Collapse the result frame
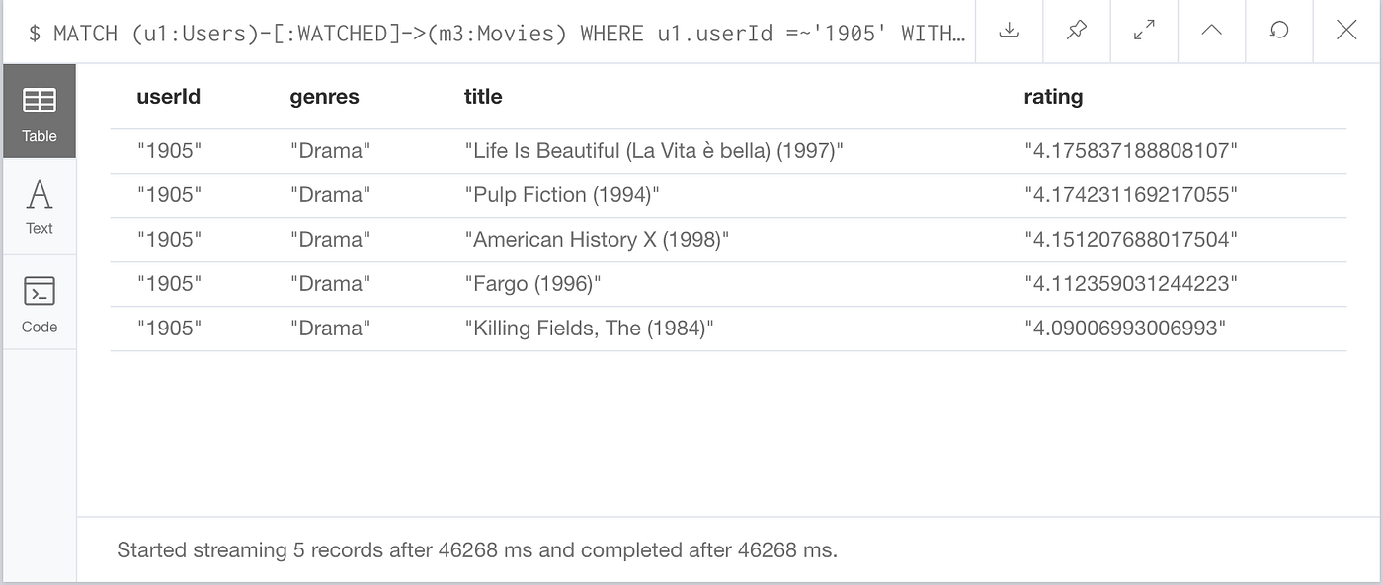Screen dimensions: 1383x585 tap(1211, 31)
